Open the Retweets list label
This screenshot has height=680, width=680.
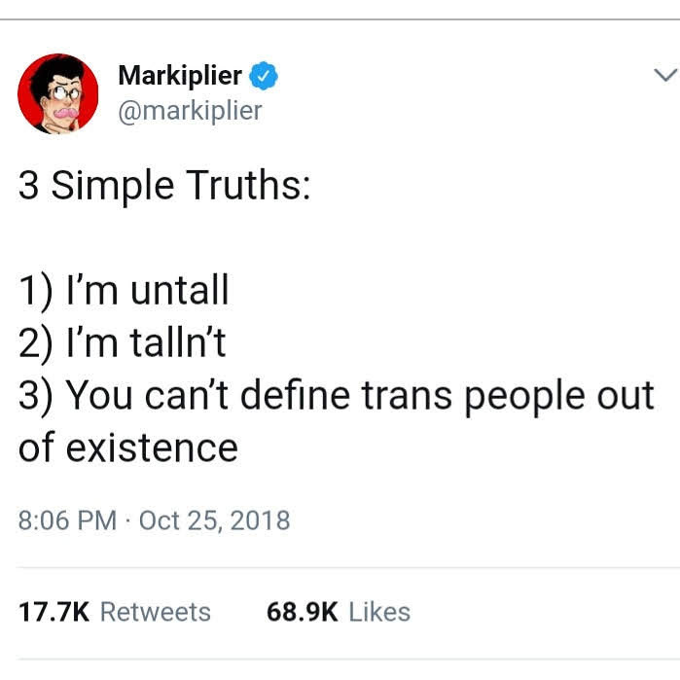tap(156, 612)
